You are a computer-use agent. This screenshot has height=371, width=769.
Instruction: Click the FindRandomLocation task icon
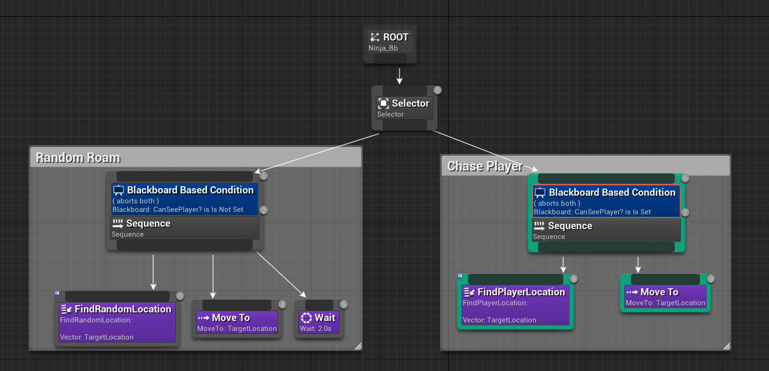click(66, 309)
